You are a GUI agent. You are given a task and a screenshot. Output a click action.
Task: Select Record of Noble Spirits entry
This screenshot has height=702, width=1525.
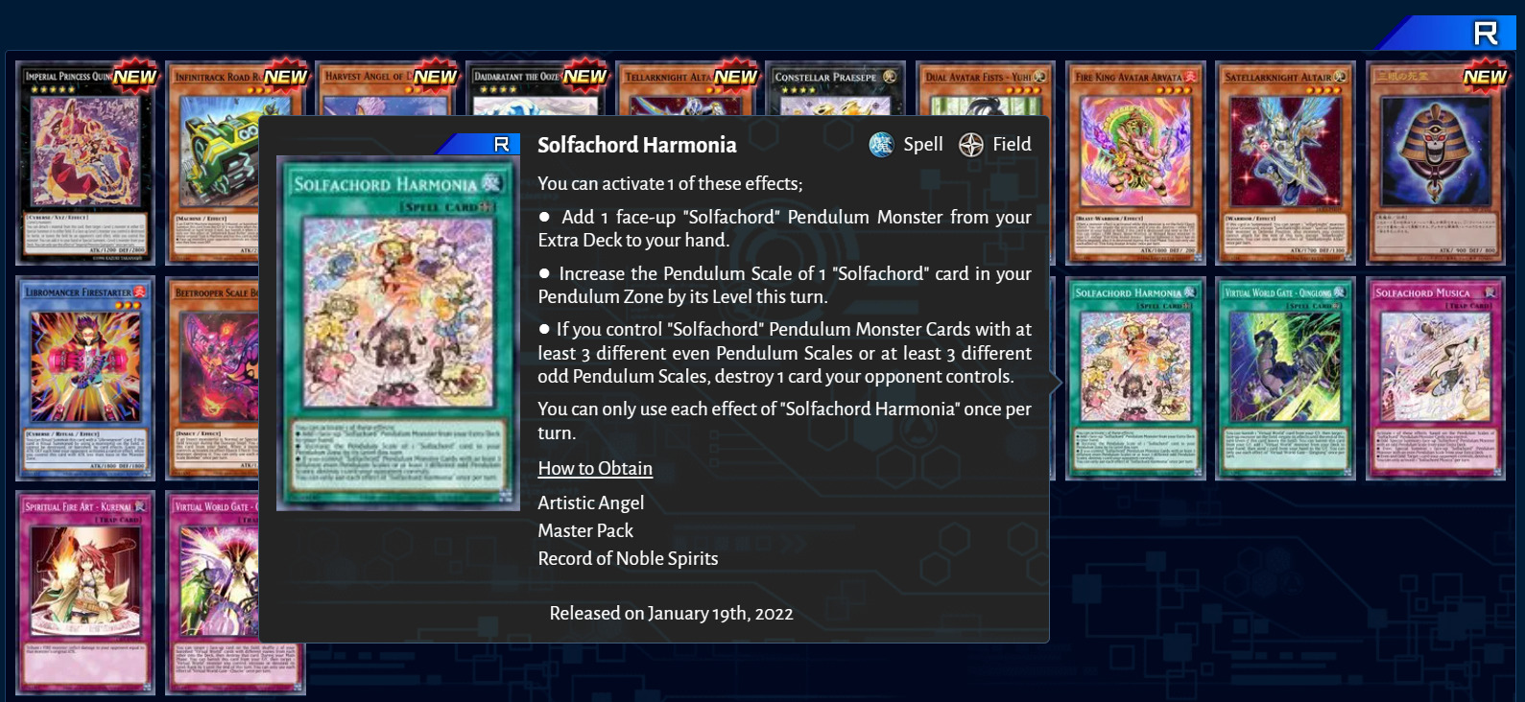pyautogui.click(x=628, y=558)
